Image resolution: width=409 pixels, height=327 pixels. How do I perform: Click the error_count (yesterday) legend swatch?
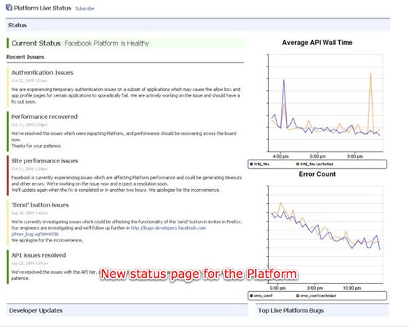click(x=298, y=295)
